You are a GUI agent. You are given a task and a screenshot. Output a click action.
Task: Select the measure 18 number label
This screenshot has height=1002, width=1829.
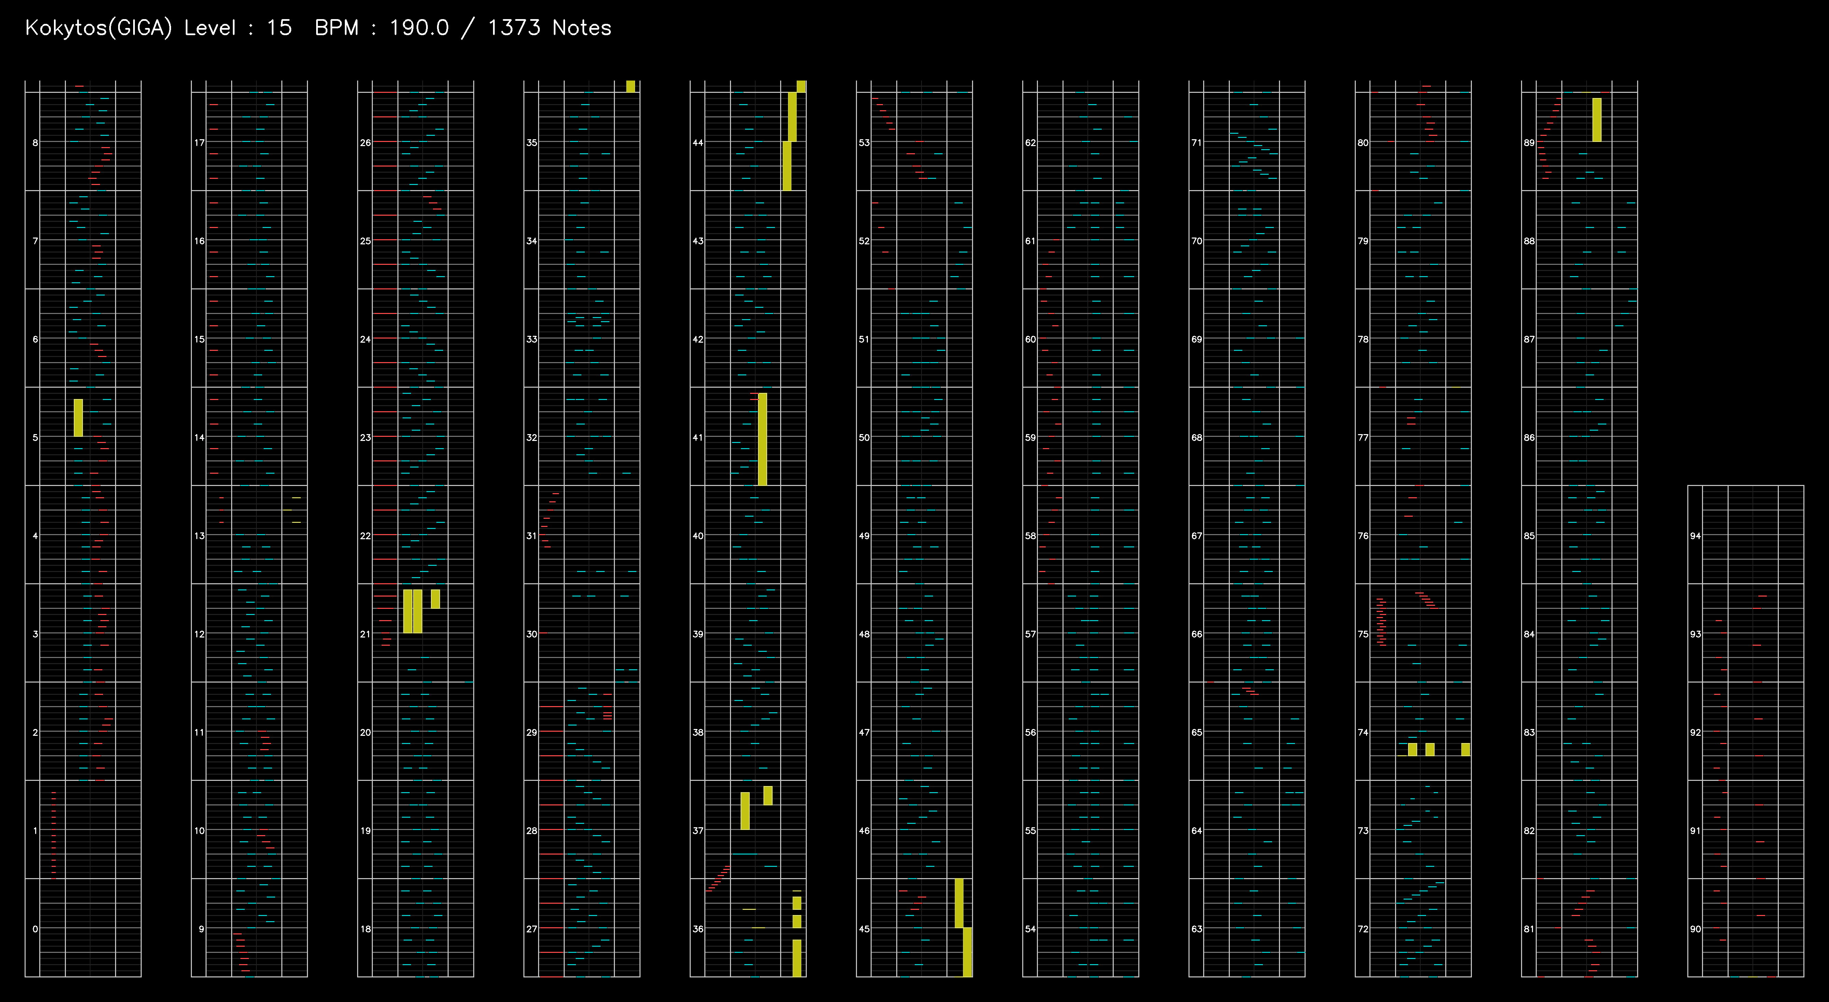(366, 929)
